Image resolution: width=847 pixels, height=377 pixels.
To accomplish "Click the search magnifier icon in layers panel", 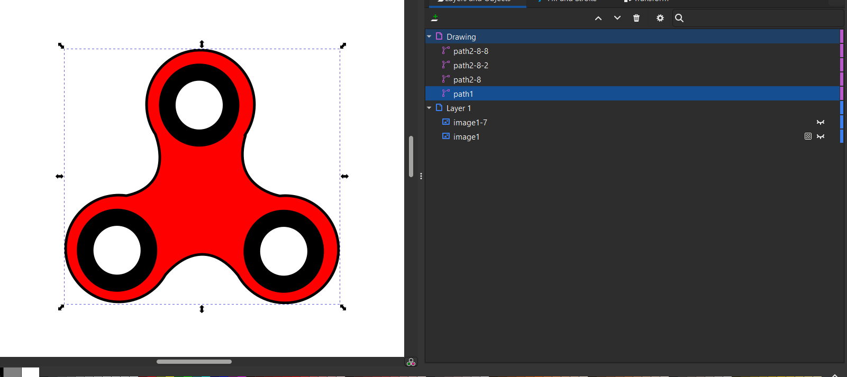I will click(x=679, y=18).
